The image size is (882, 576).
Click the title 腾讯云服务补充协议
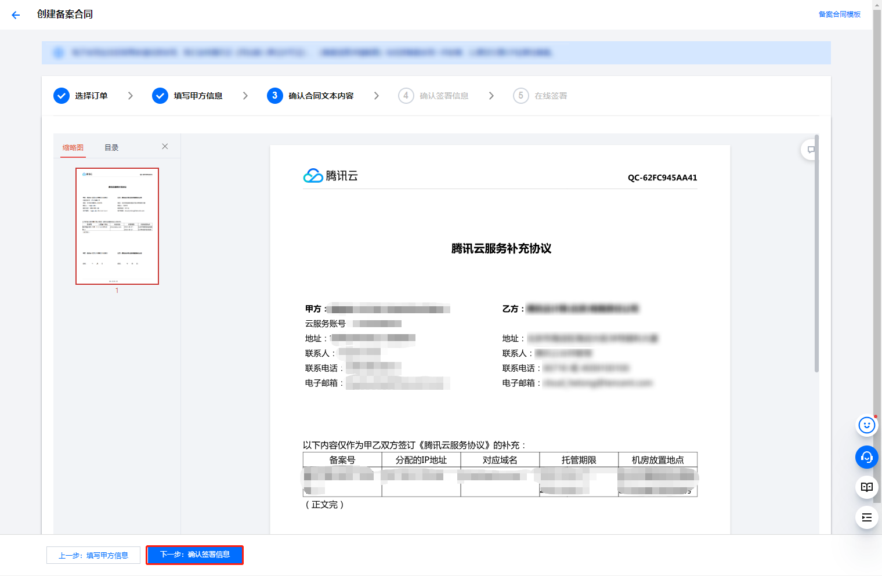point(501,248)
